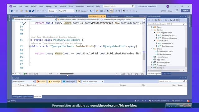This screenshot has height=112, width=199.
Task: Open the Toolbox side tab
Action: 9,18
